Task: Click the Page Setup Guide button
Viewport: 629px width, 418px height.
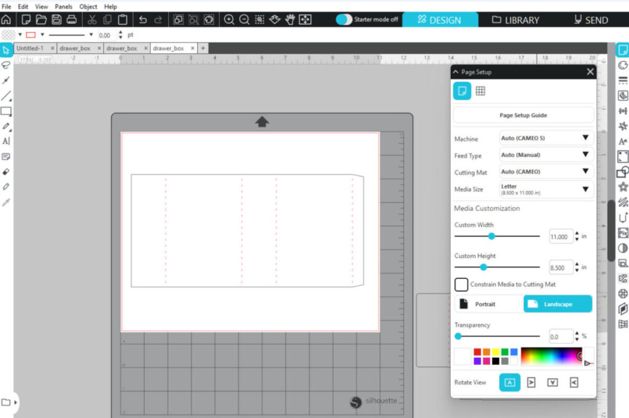Action: coord(523,115)
